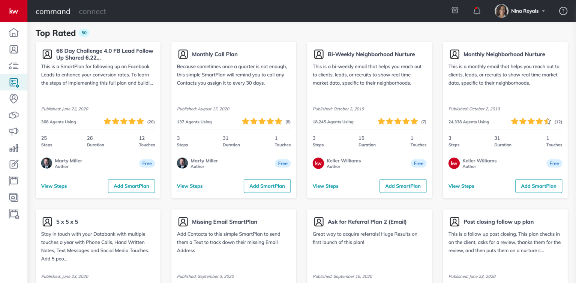Open the Referrals handshake icon
This screenshot has height=283, width=576.
click(x=13, y=115)
